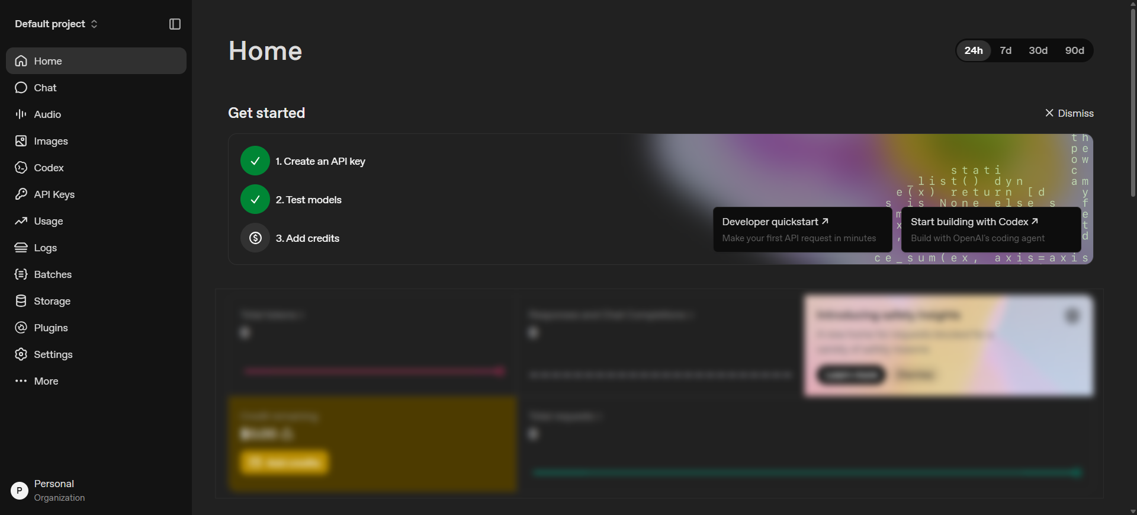
Task: Dismiss the Get started panel
Action: tap(1069, 113)
